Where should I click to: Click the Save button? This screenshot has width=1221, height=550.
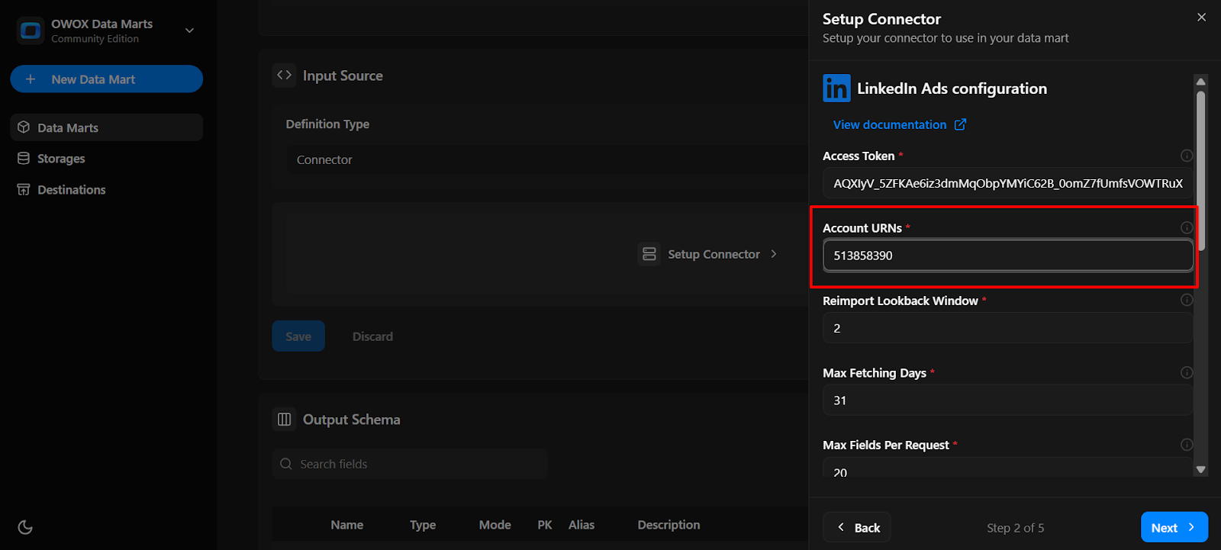click(x=298, y=336)
